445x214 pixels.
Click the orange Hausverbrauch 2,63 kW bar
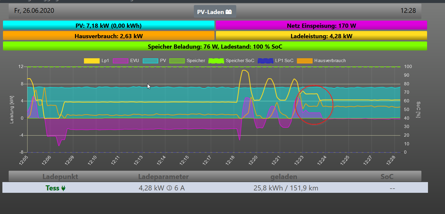pos(108,36)
